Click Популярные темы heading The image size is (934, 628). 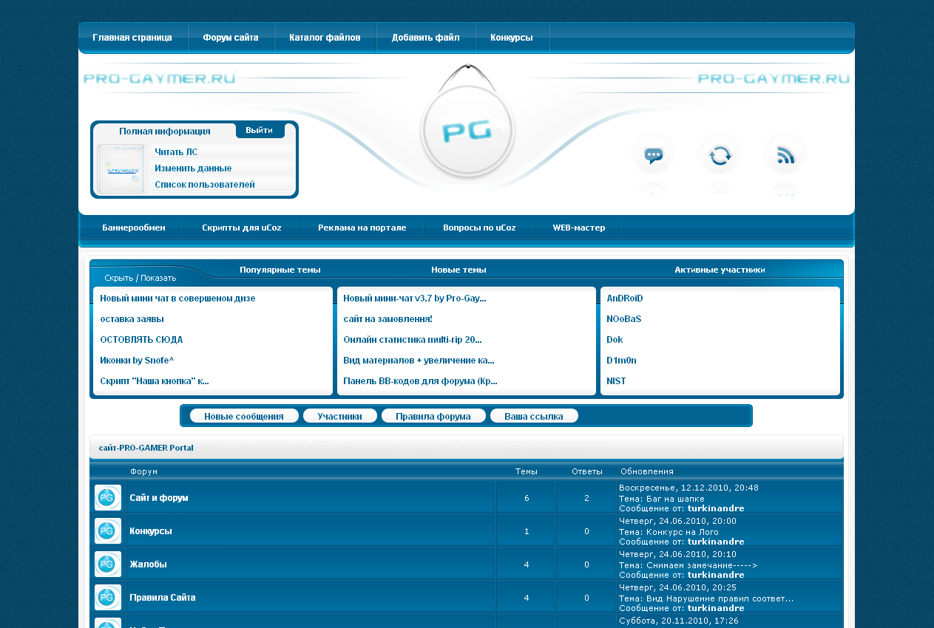tap(280, 270)
